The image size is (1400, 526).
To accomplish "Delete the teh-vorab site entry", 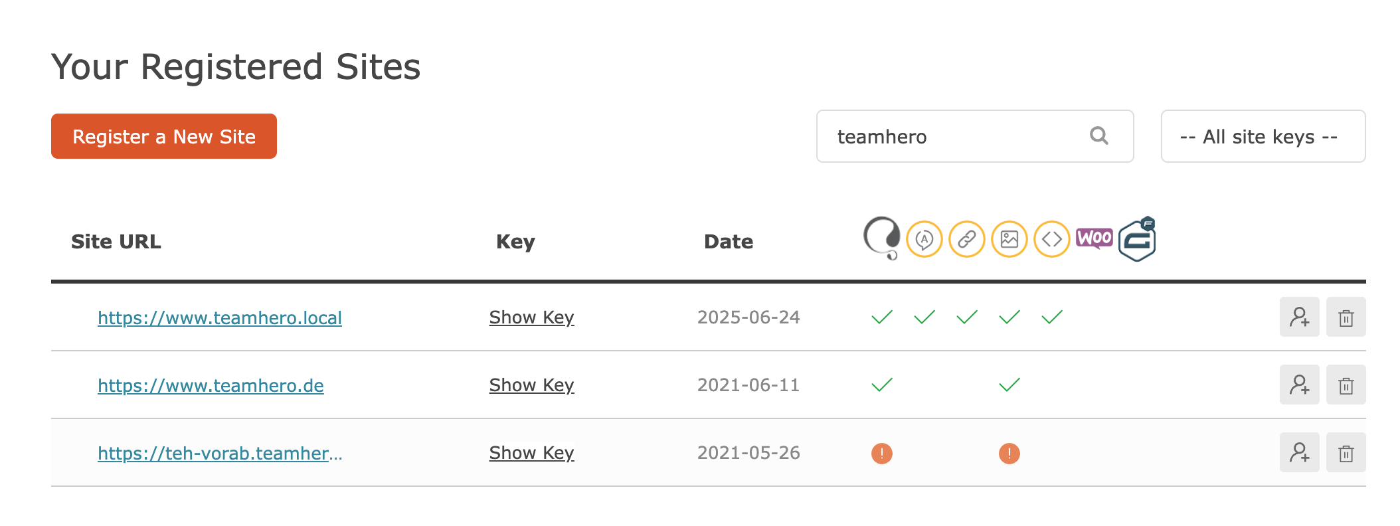I will pyautogui.click(x=1346, y=452).
